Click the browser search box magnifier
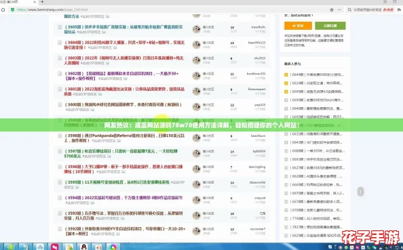403x250 pixels. (349, 9)
